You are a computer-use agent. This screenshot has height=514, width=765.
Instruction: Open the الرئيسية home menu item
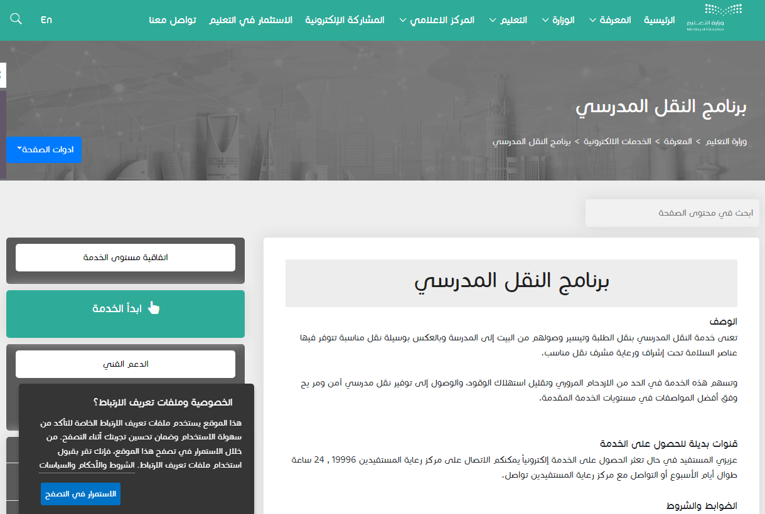click(x=659, y=20)
